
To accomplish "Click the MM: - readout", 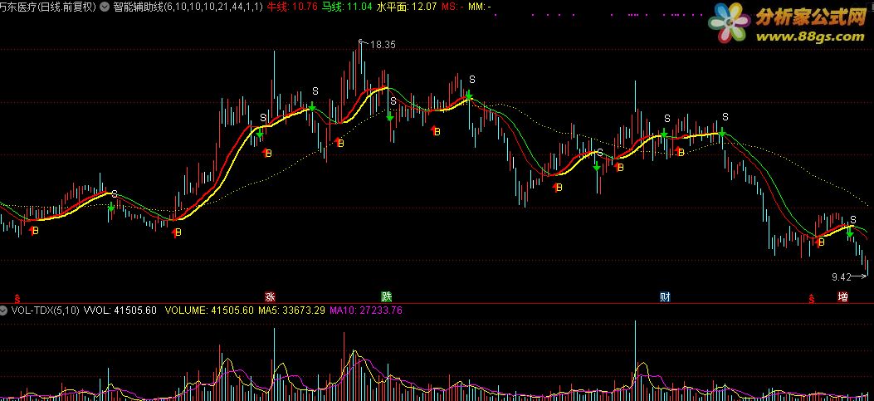I will tap(480, 7).
